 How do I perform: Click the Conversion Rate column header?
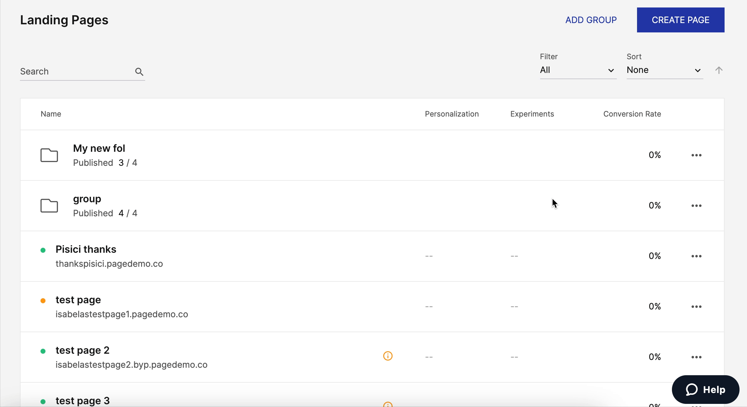tap(632, 114)
